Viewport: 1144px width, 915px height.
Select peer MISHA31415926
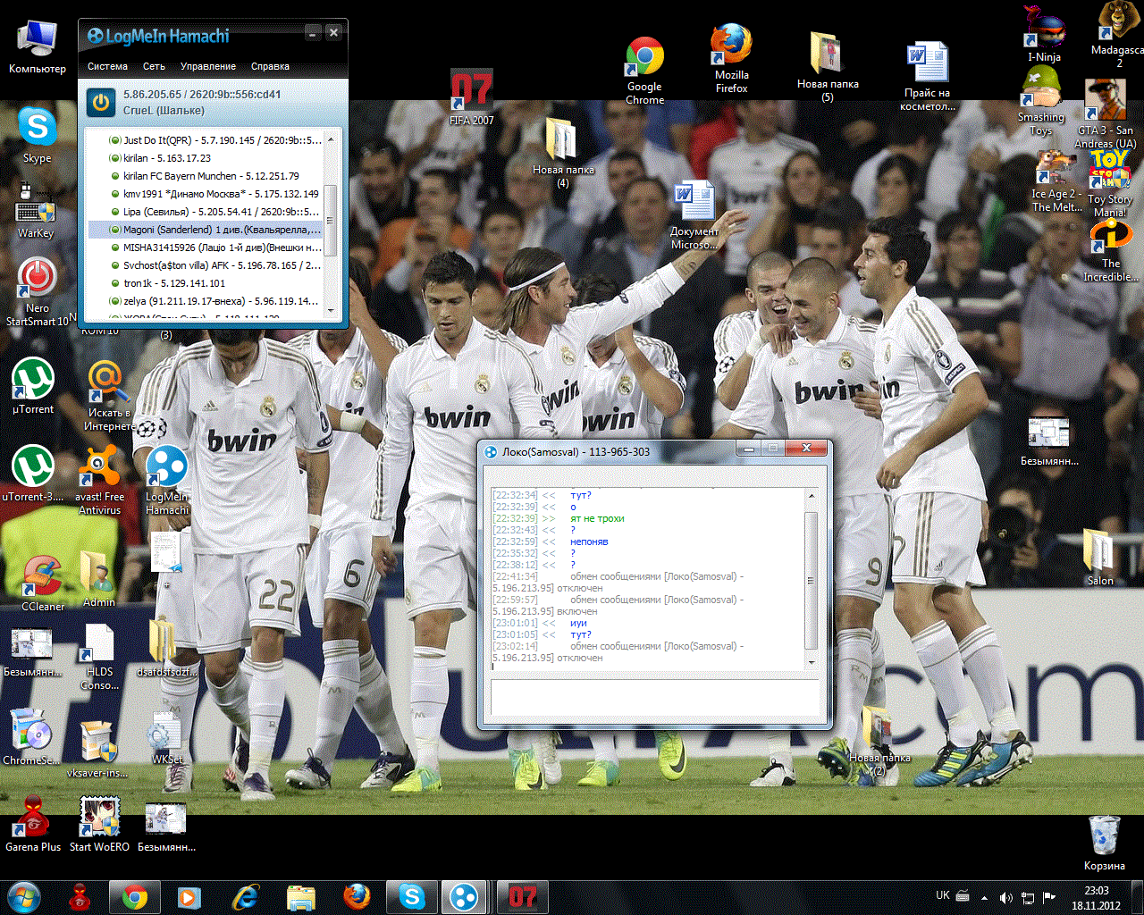[206, 248]
